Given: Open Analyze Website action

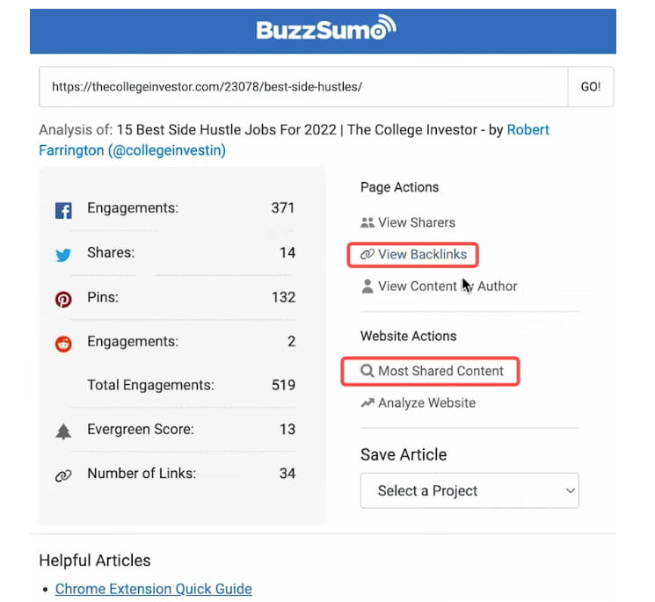Looking at the screenshot, I should (426, 403).
